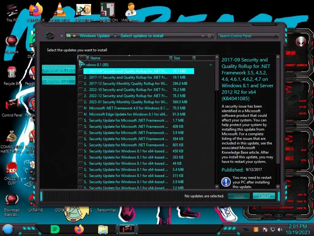Check the 2023-01 Security Monthly Quality Rollup update
314x236 pixels.
click(80, 102)
